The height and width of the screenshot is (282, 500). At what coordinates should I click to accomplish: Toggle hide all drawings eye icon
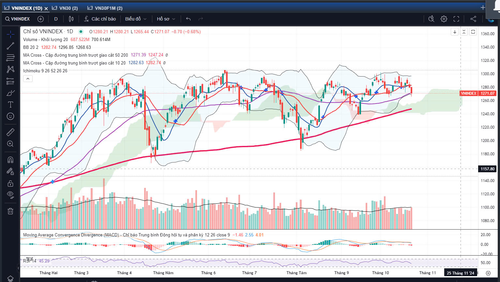point(10,195)
